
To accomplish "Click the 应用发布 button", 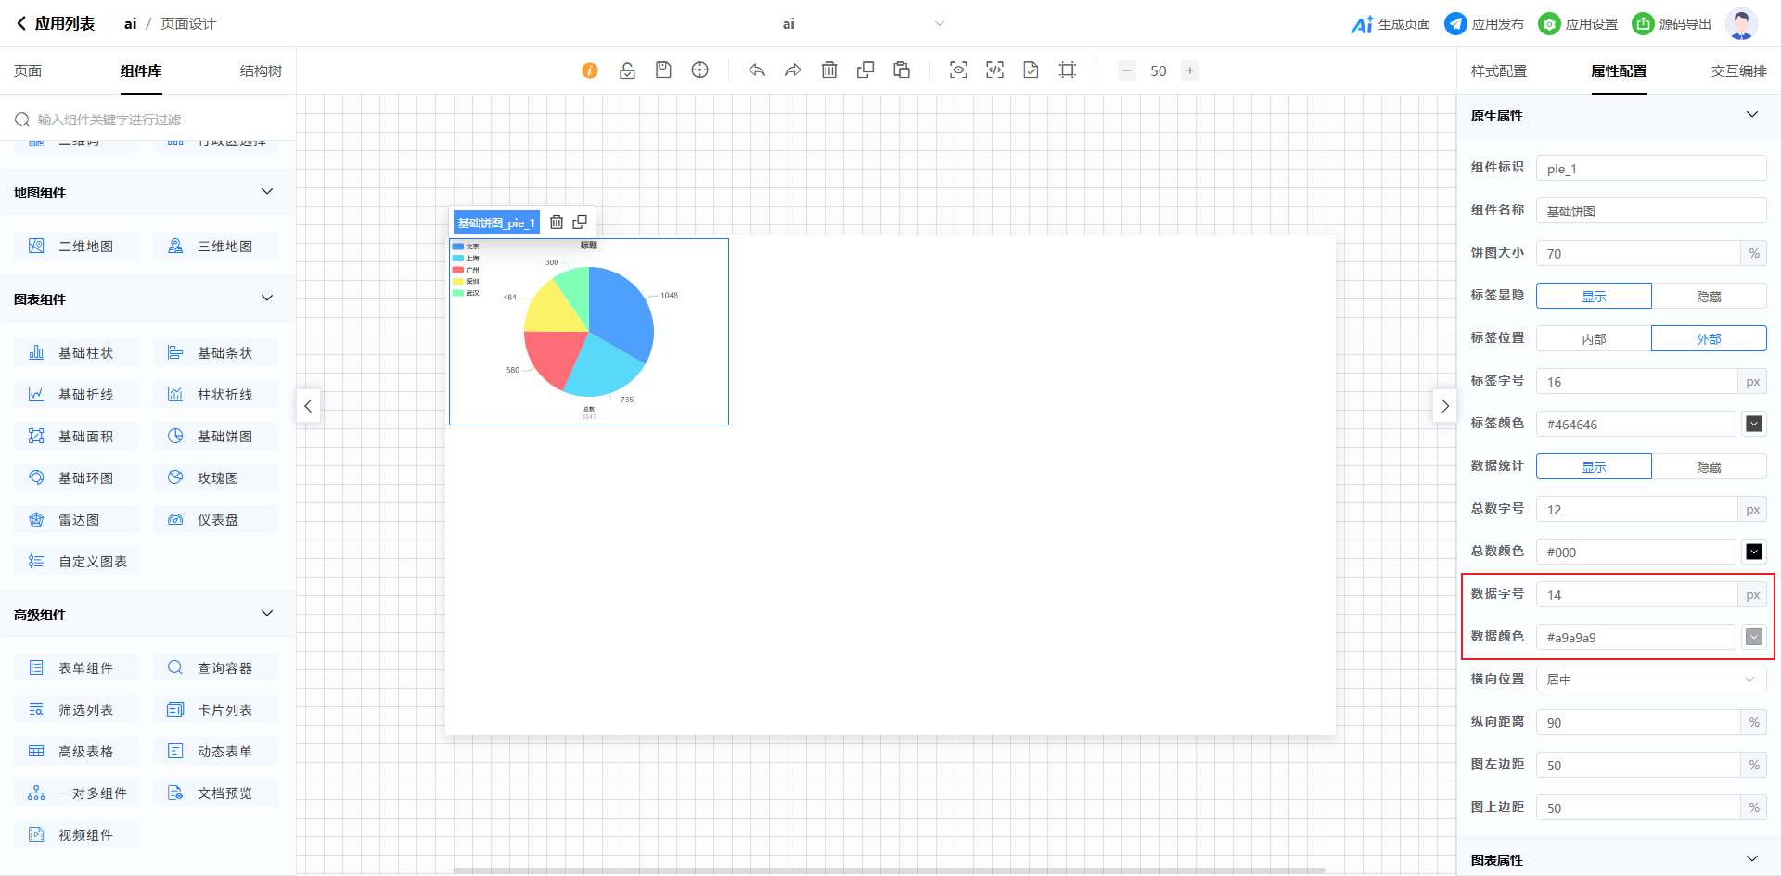I will [1484, 24].
